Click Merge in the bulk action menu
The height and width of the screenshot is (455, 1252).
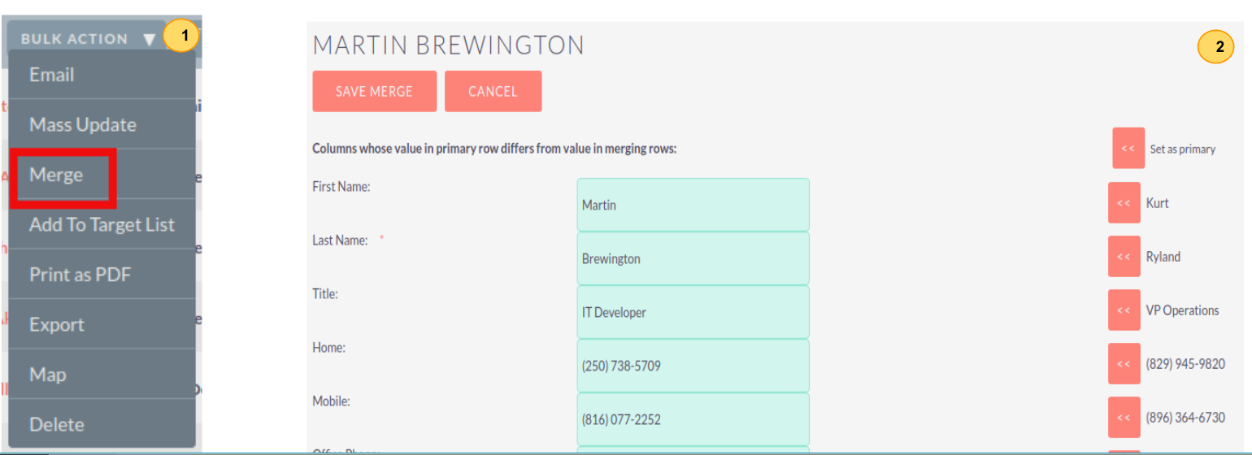[57, 175]
